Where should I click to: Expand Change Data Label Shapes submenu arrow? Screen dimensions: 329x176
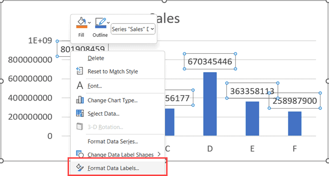159,154
